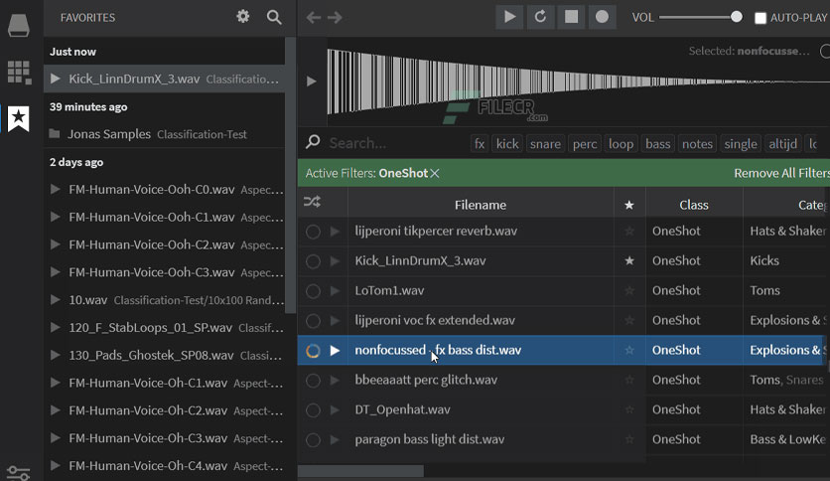
Task: Adjust the VOL slider handle
Action: (x=737, y=17)
